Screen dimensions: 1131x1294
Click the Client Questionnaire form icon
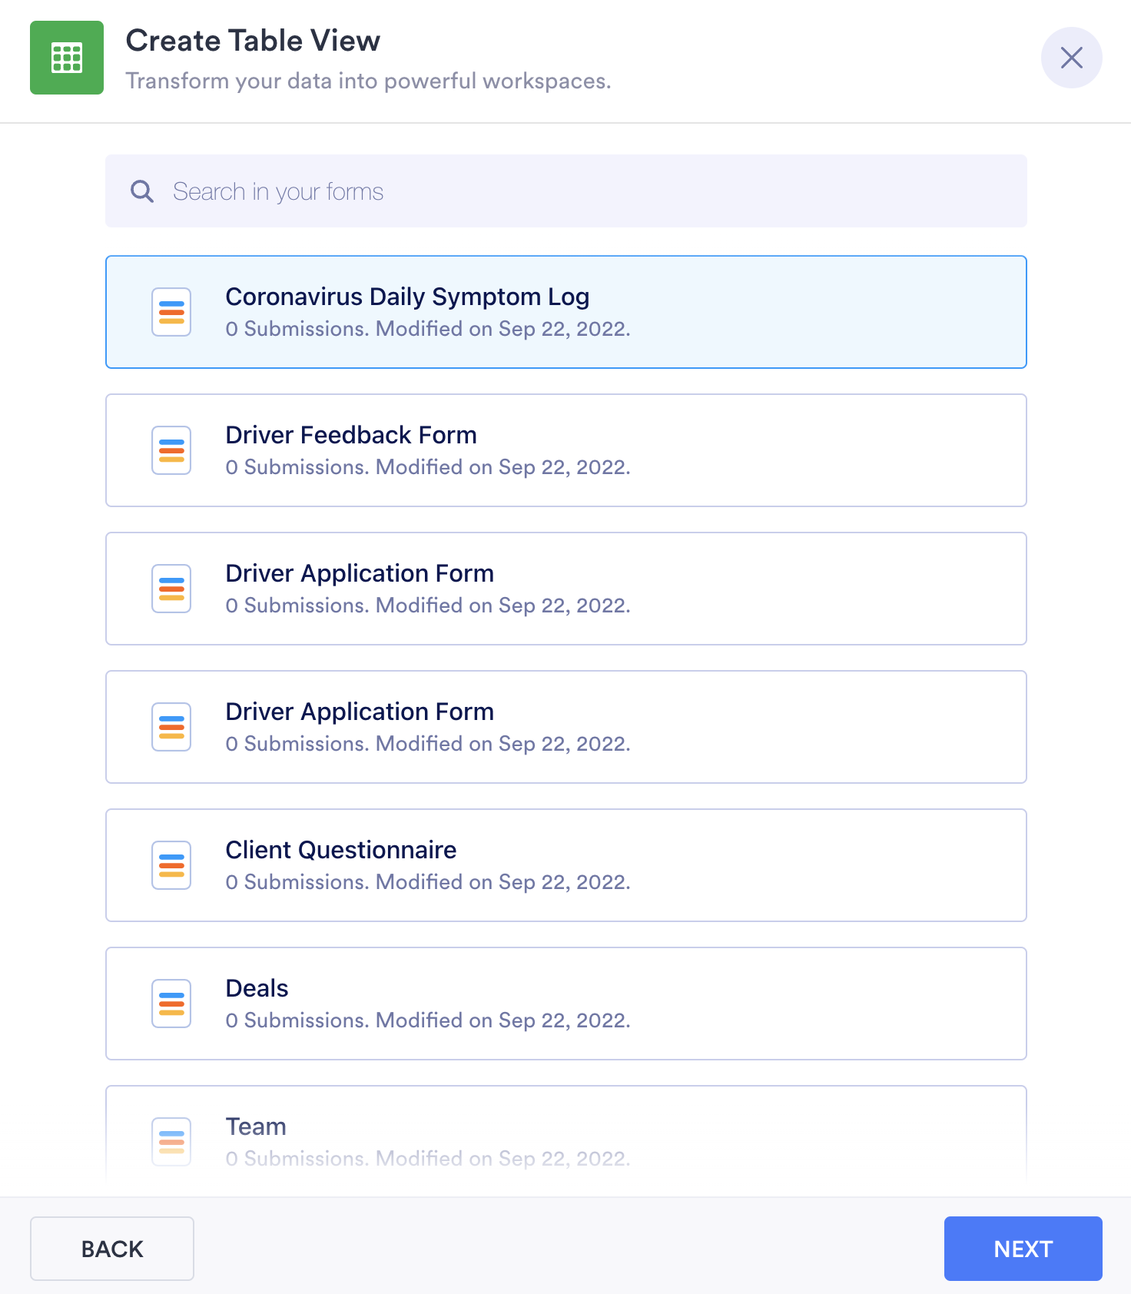coord(171,865)
